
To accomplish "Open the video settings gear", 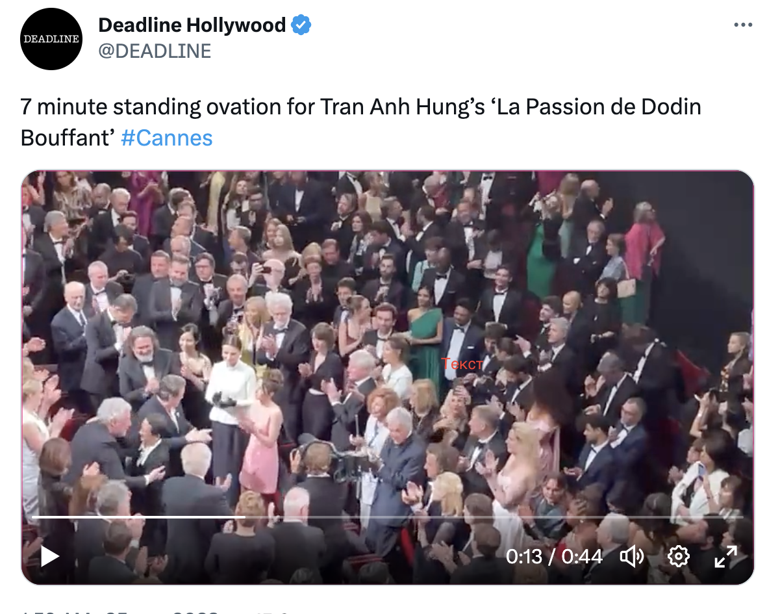I will [679, 557].
